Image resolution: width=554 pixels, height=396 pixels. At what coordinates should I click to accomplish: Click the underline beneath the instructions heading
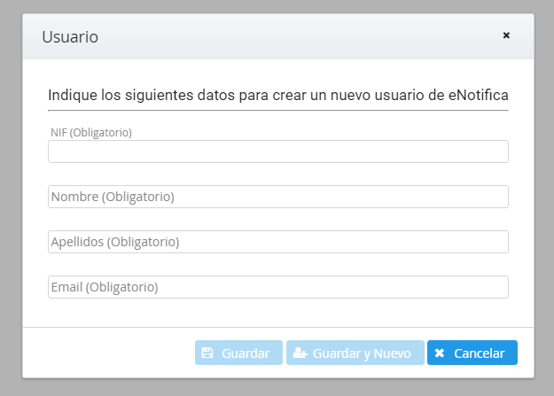click(277, 111)
